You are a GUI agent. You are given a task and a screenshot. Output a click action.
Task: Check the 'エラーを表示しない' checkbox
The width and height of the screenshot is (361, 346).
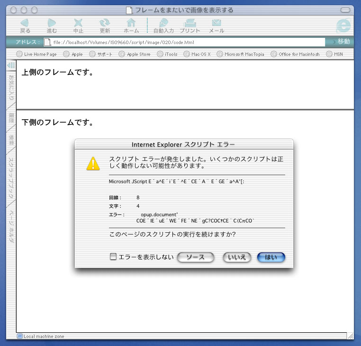point(113,257)
